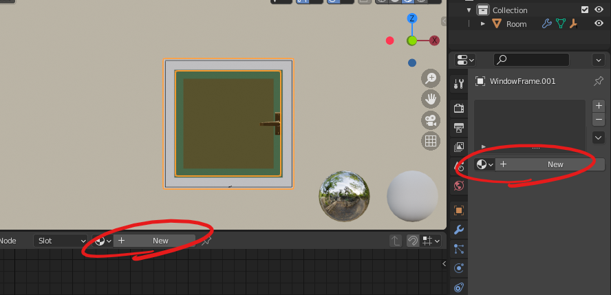This screenshot has height=295, width=611.
Task: Click the WindowFrame.001 object name
Action: pos(522,81)
